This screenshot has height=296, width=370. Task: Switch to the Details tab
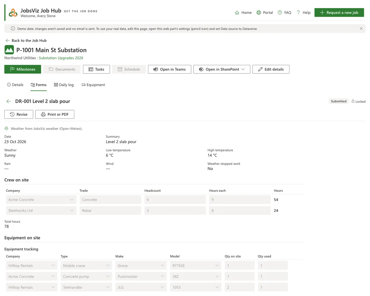[15, 85]
